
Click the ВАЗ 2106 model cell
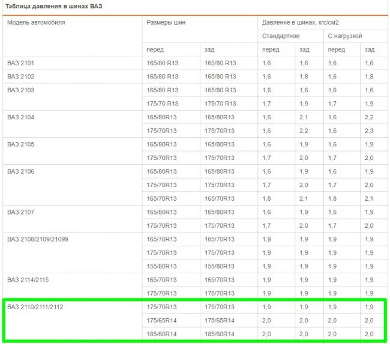coord(21,171)
